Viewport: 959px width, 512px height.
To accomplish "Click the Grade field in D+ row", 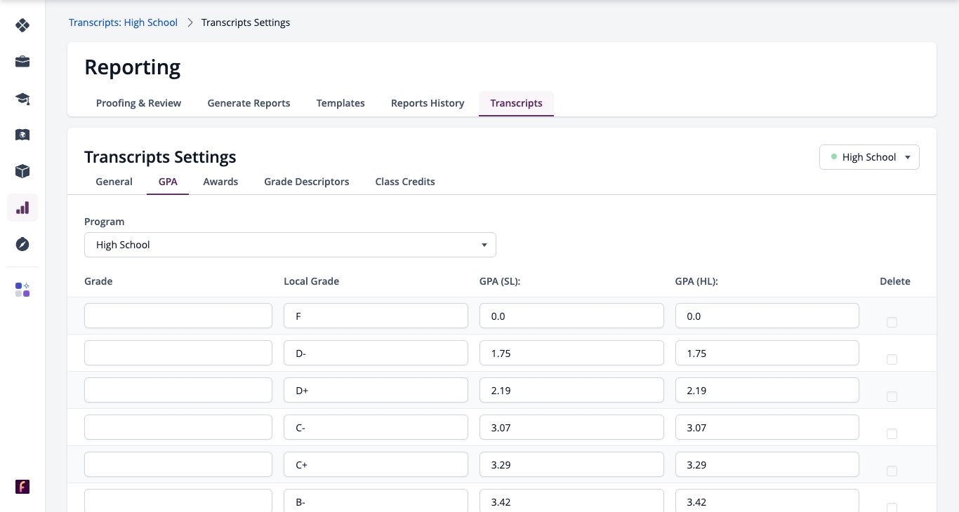I will click(x=178, y=390).
